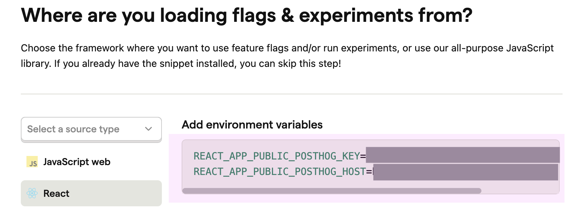Click the React atom icon

coord(32,193)
